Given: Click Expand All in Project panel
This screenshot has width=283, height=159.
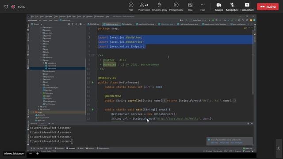Looking at the screenshot, I should (73, 24).
